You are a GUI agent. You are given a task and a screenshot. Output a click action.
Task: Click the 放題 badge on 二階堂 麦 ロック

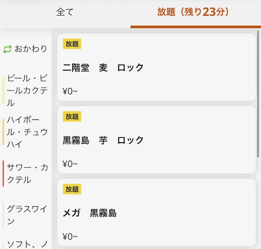(x=72, y=44)
